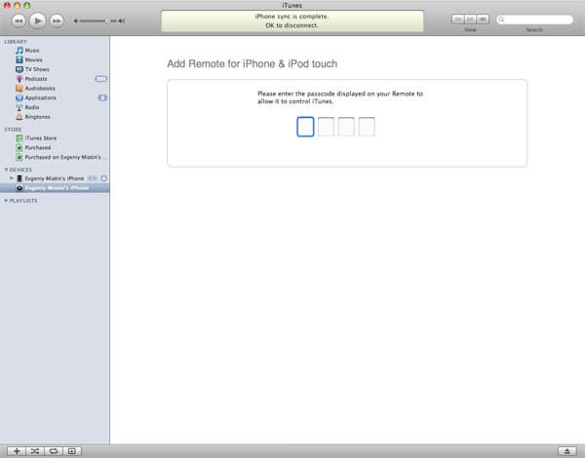Click the eject button at bottom right

(567, 451)
